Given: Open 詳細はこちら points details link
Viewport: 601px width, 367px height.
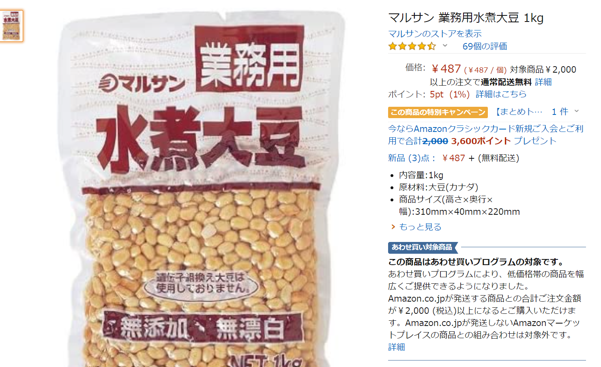Looking at the screenshot, I should click(x=501, y=94).
